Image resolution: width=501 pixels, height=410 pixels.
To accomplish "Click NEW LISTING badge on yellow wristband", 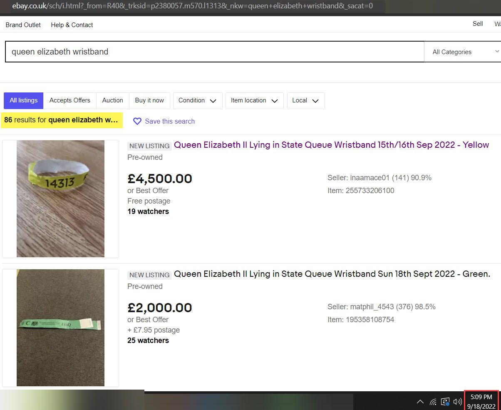I will pyautogui.click(x=149, y=146).
